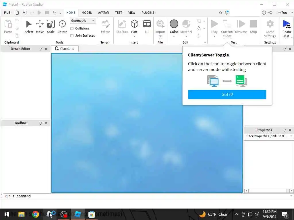Close the Properties panel
Screen dimensions: 294x220
[290, 130]
